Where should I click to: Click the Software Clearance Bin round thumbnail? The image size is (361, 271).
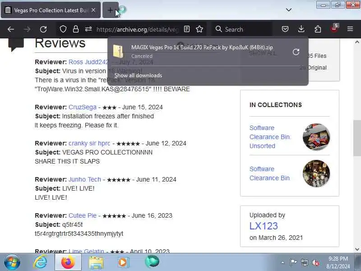coord(316,173)
